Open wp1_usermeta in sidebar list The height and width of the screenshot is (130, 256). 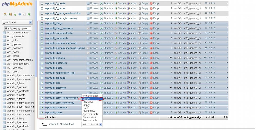coord(15,68)
